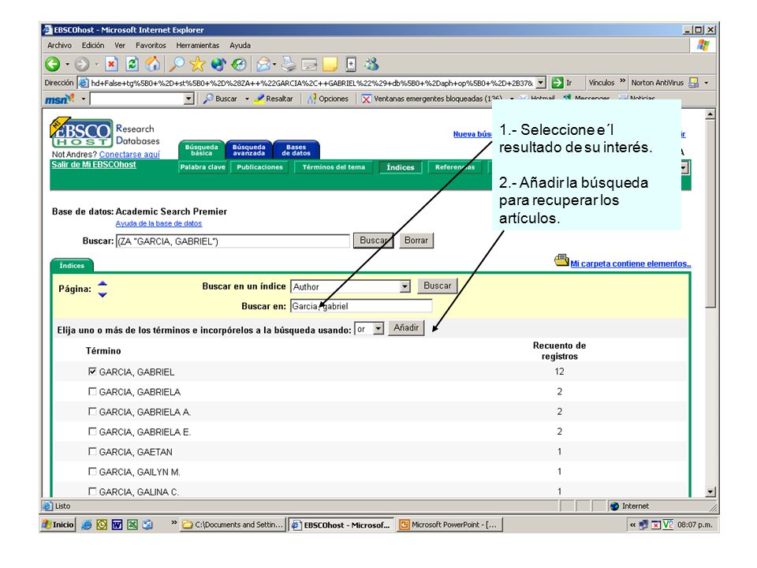The width and height of the screenshot is (757, 568).
Task: Open Opciones in the MSN toolbar
Action: point(328,99)
